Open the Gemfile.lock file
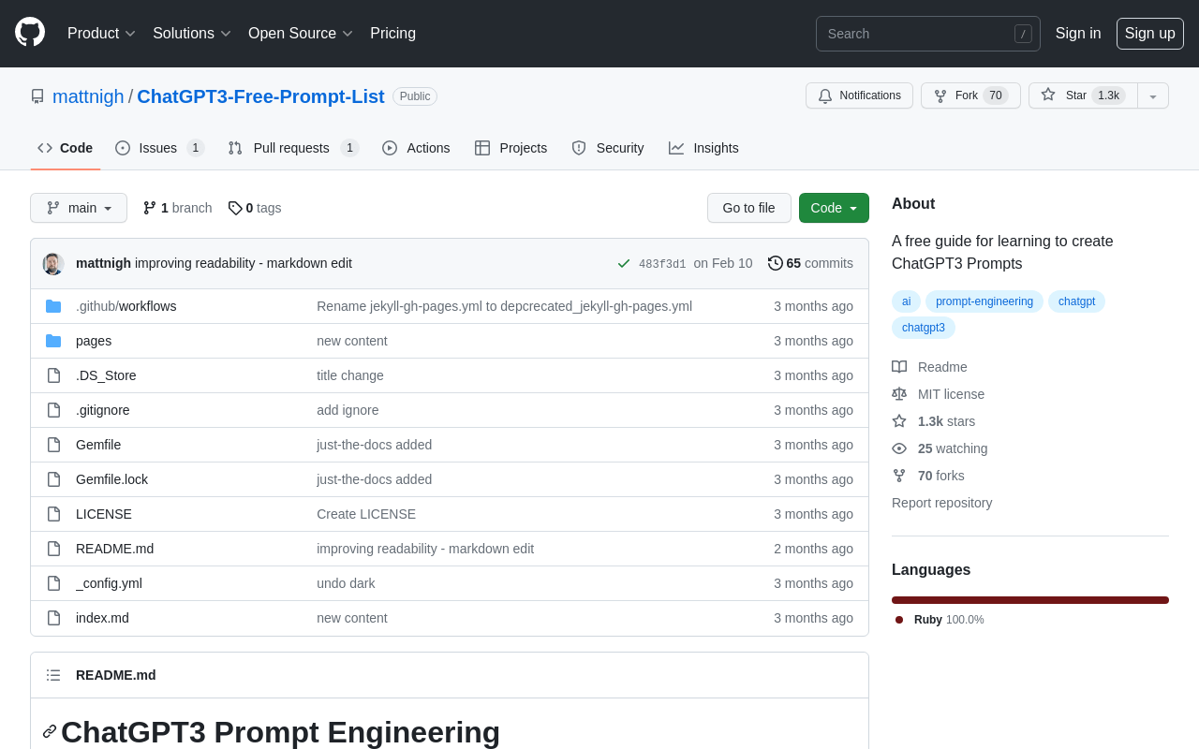 tap(111, 479)
